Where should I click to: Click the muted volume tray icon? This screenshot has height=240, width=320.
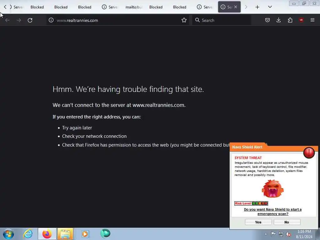(288, 234)
